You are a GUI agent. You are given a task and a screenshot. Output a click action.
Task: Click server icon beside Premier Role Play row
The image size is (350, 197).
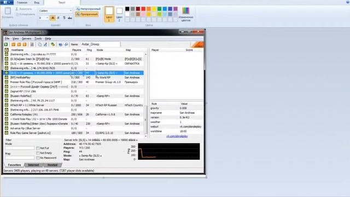(7, 82)
